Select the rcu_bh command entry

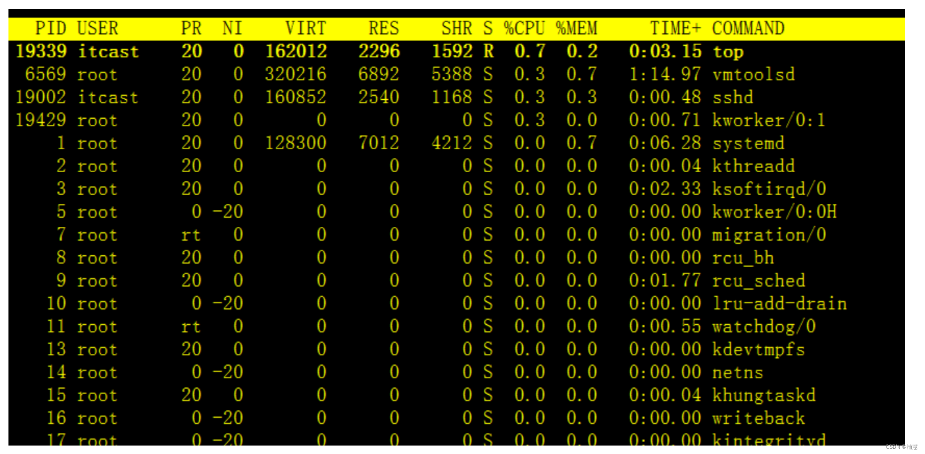pos(743,258)
